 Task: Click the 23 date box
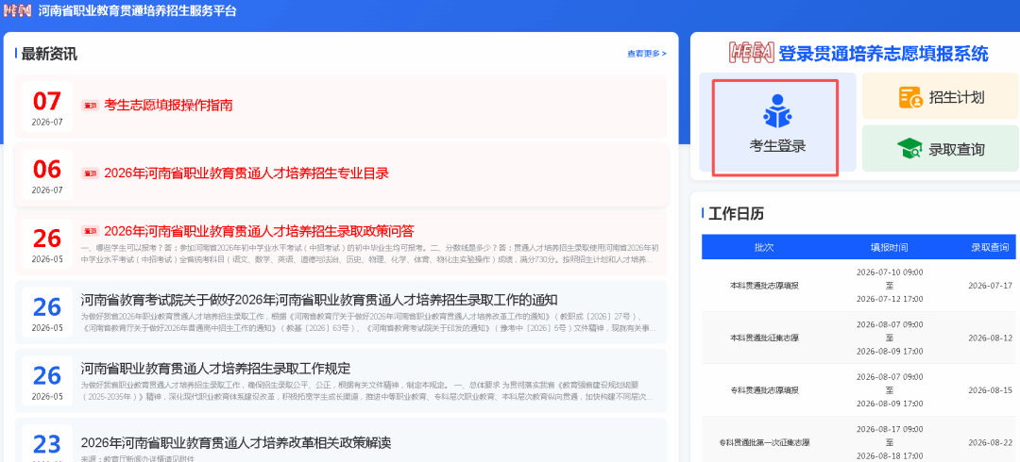(x=47, y=444)
